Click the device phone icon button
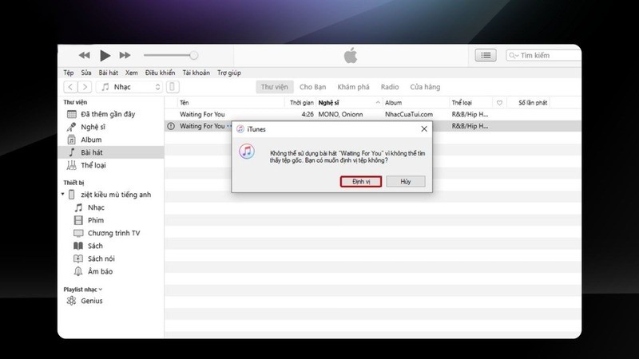Viewport: 639px width, 359px height. pyautogui.click(x=173, y=87)
